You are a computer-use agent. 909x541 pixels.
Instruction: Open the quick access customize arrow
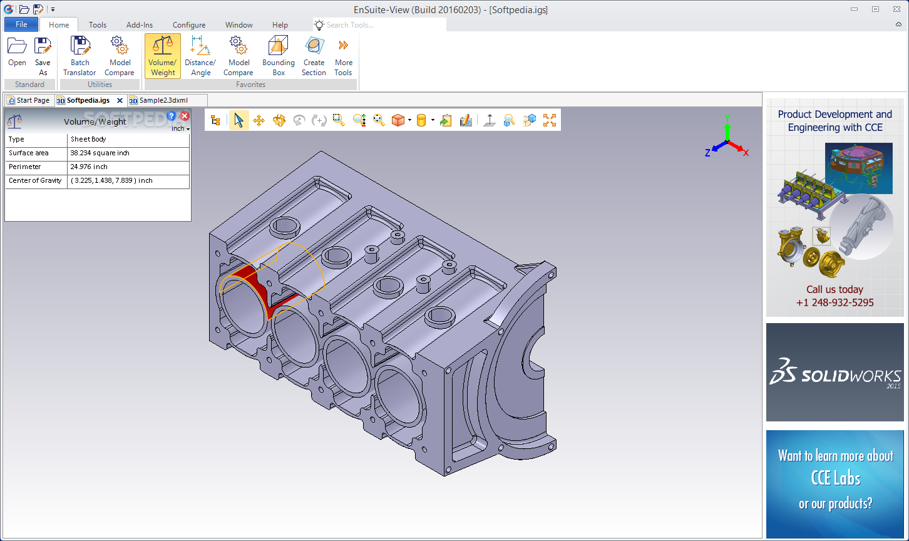click(53, 9)
